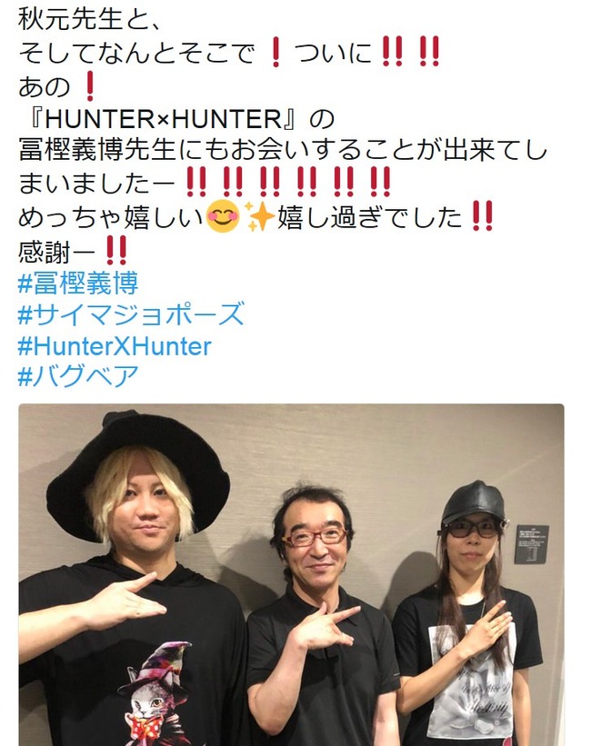
Task: Click first double exclamation emoji after ついに
Action: [393, 52]
